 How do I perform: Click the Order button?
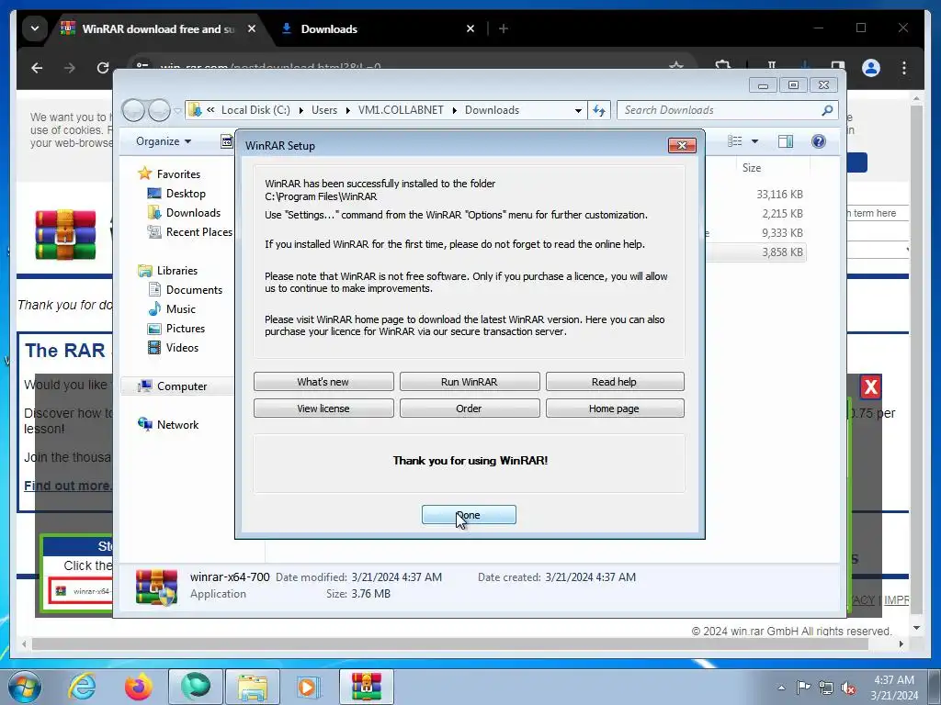(470, 408)
